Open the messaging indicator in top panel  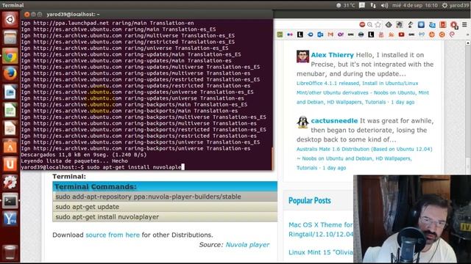[x=362, y=5]
